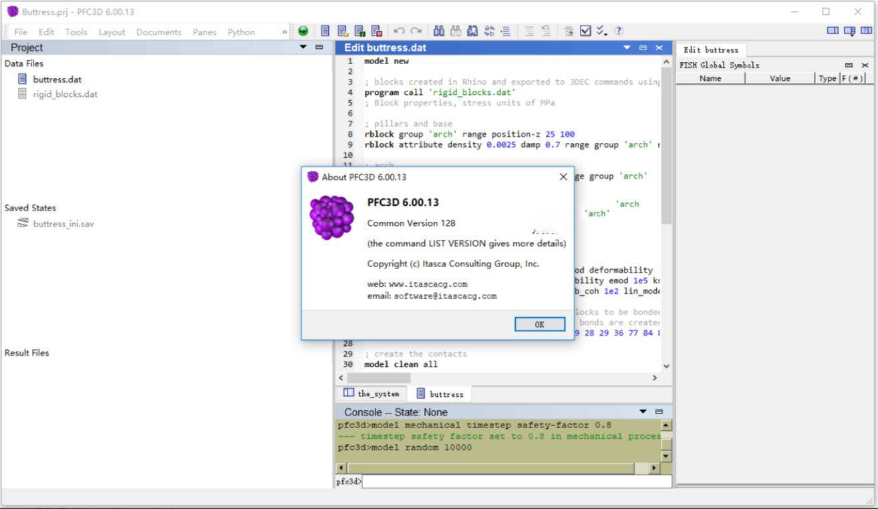Click the FISH Global Symbols float icon
Image resolution: width=878 pixels, height=509 pixels.
[x=849, y=65]
